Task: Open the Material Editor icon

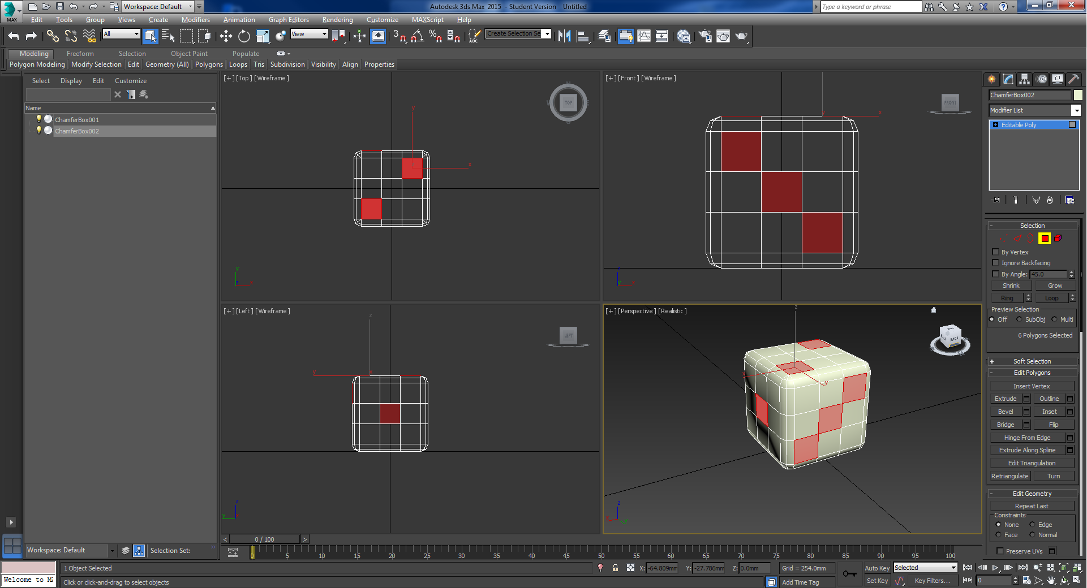Action: (x=684, y=36)
